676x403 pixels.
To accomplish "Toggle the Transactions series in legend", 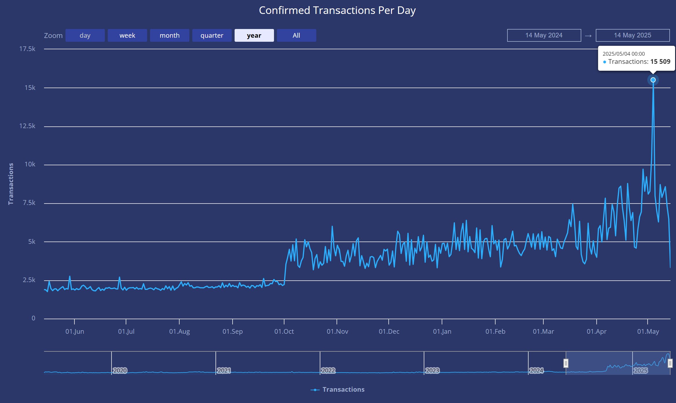I will tap(344, 389).
